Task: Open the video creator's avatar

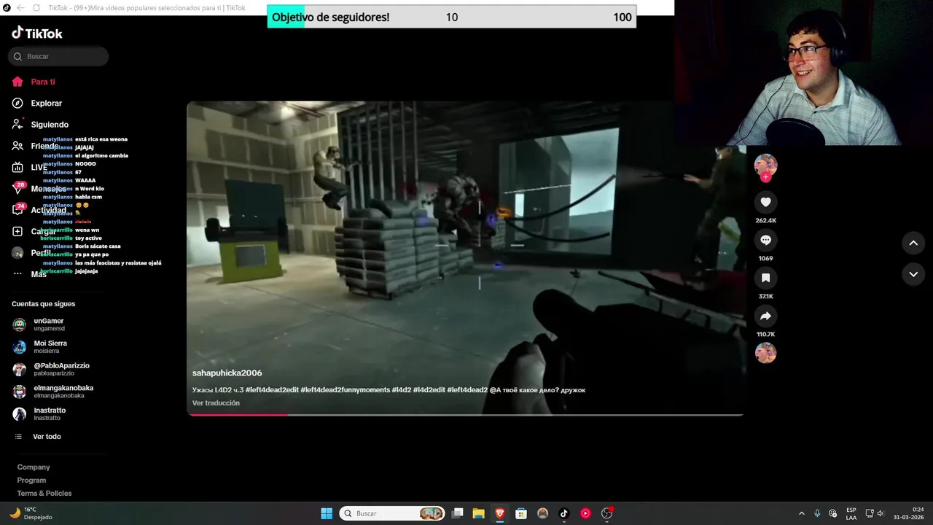Action: [x=765, y=164]
